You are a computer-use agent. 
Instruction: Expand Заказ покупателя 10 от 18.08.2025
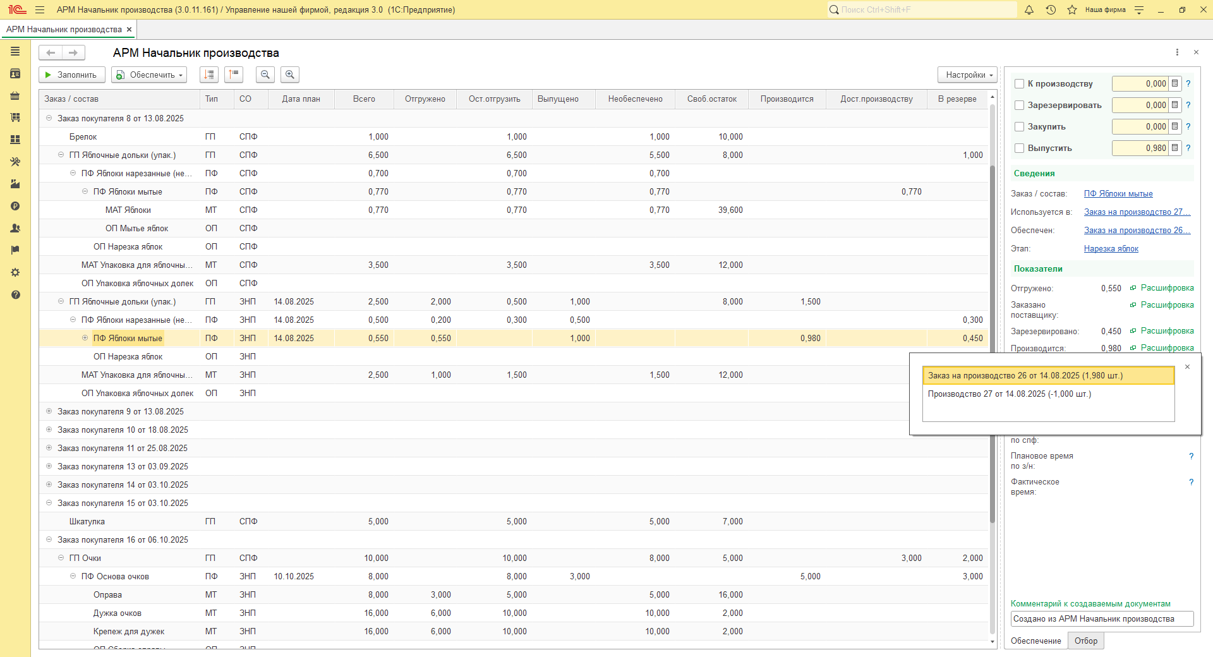point(49,430)
